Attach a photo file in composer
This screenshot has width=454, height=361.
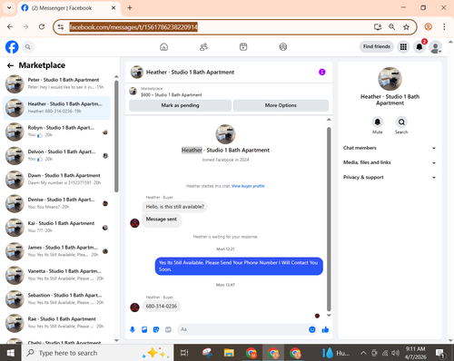click(144, 329)
